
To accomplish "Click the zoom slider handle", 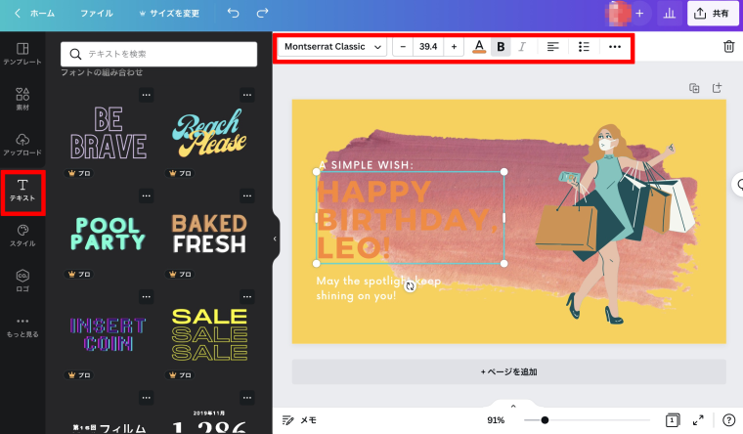I will tap(545, 420).
